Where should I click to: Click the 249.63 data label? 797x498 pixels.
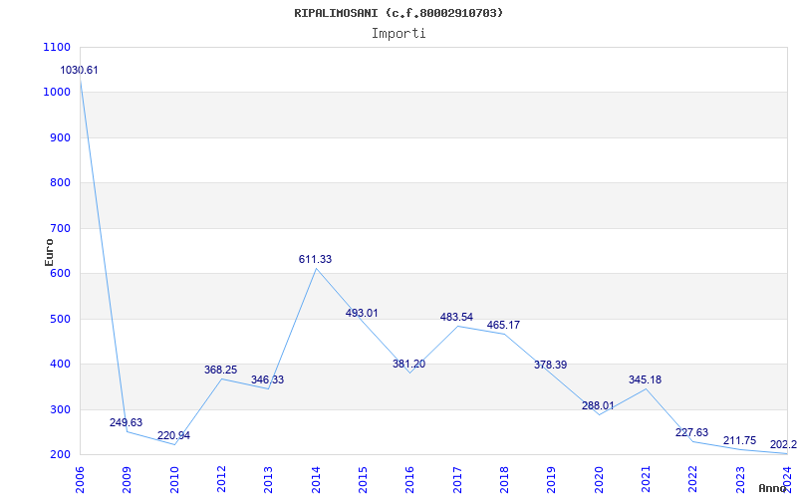click(x=126, y=422)
